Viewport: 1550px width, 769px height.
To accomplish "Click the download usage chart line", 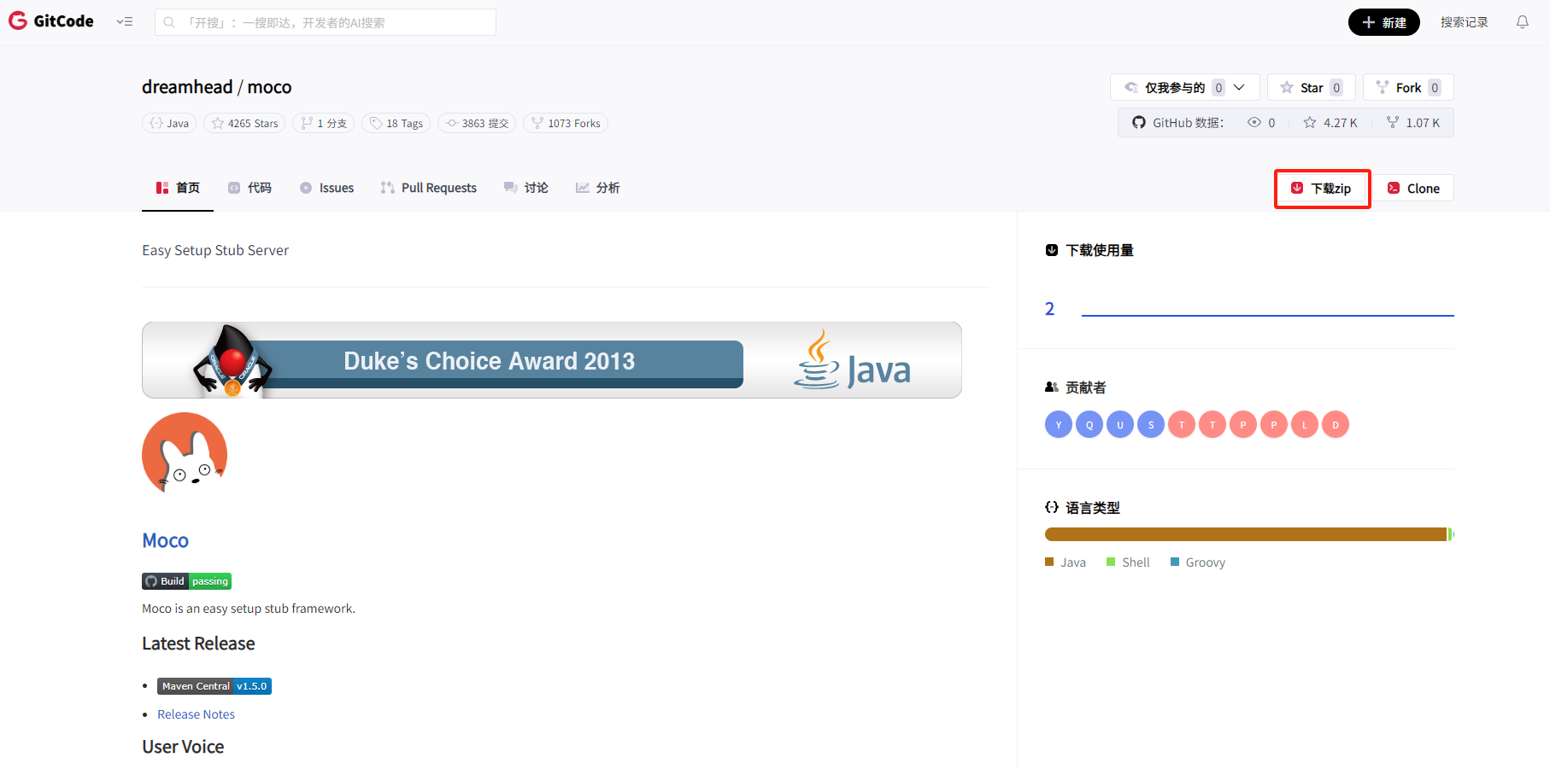I will 1267,315.
